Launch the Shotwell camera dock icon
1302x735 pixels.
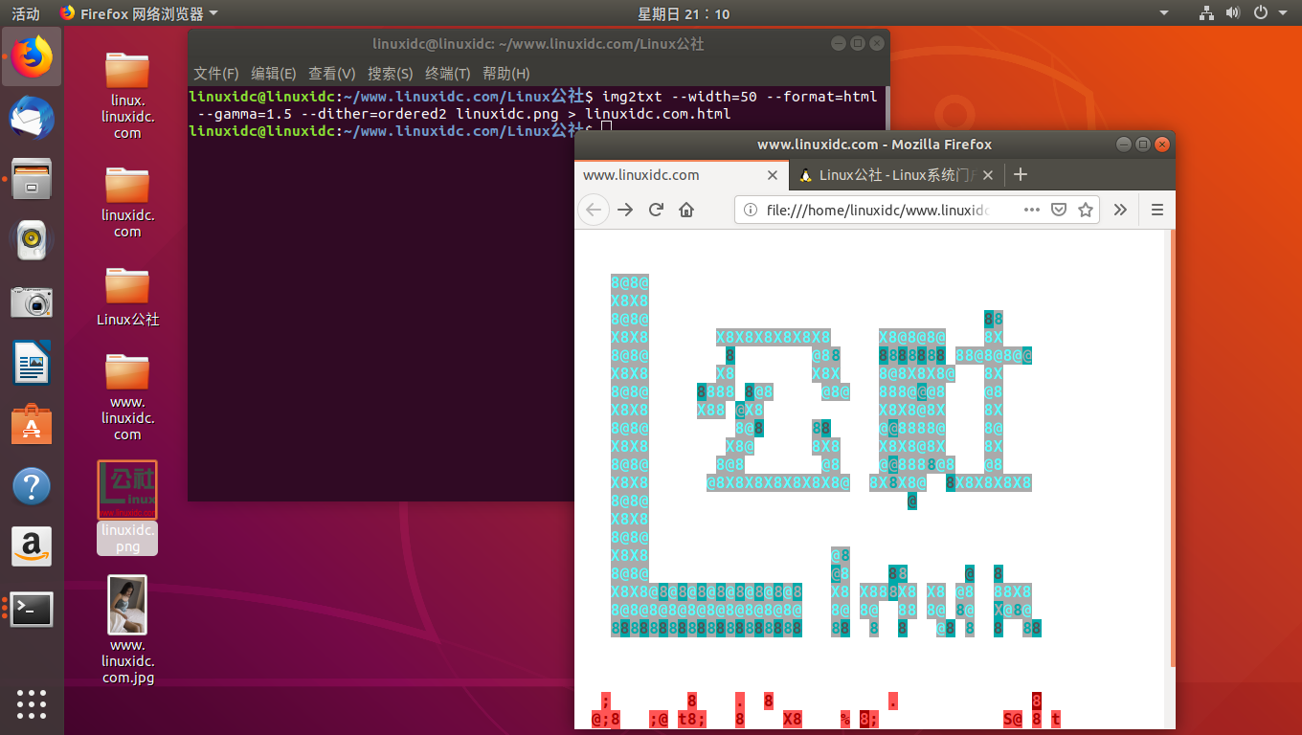(32, 301)
